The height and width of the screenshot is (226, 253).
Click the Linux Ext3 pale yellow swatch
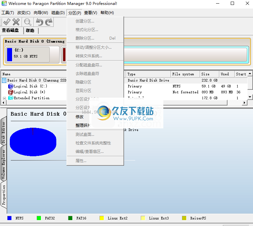point(143,218)
